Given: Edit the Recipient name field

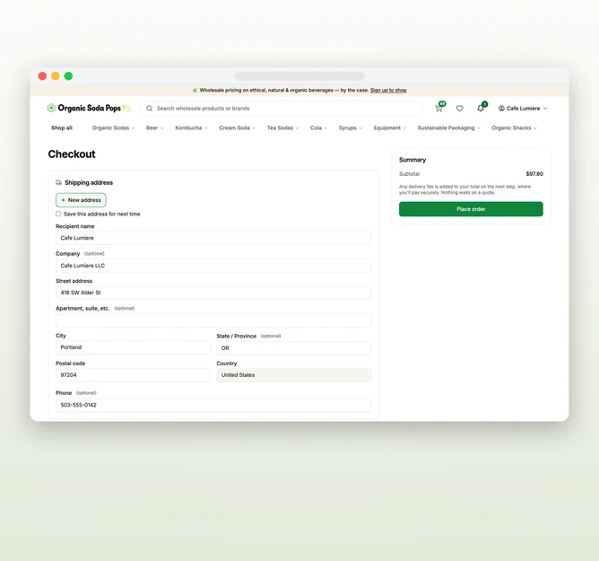Looking at the screenshot, I should click(x=213, y=238).
